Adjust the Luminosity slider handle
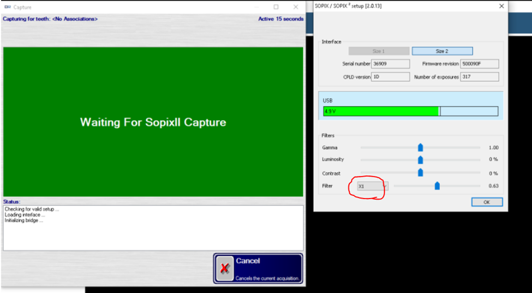Viewport: 532px width, 293px height. click(420, 160)
